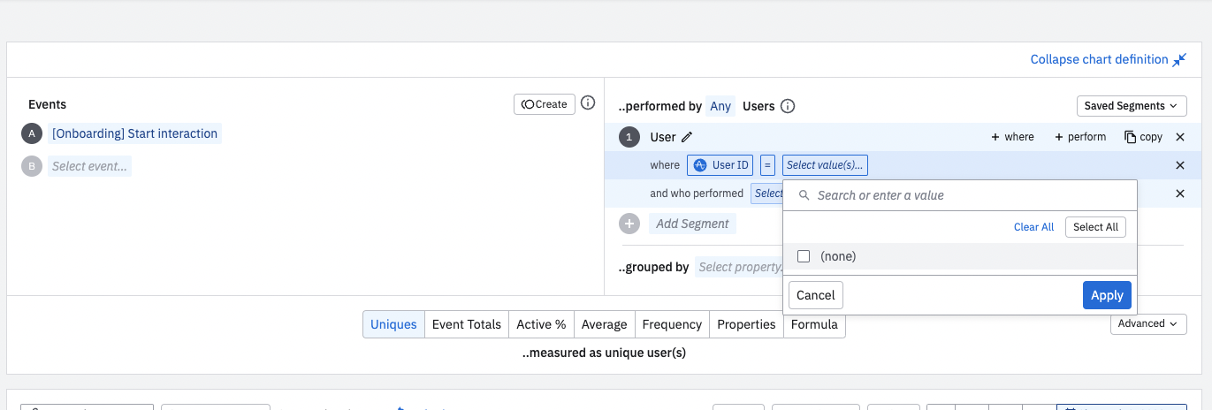The image size is (1212, 410).
Task: Switch to the Event Totals tab
Action: [466, 324]
